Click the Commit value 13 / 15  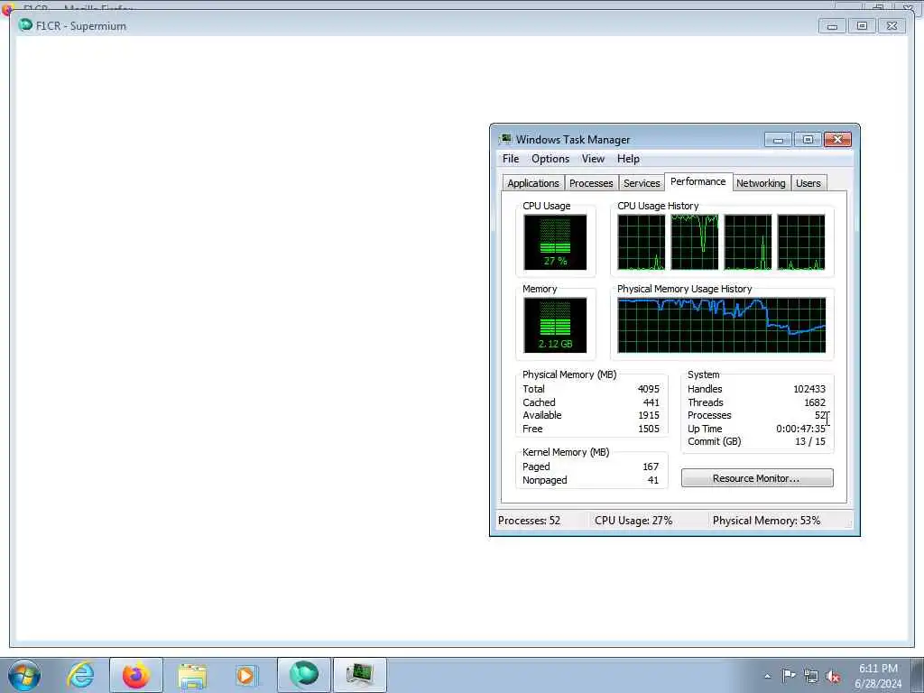(x=809, y=441)
